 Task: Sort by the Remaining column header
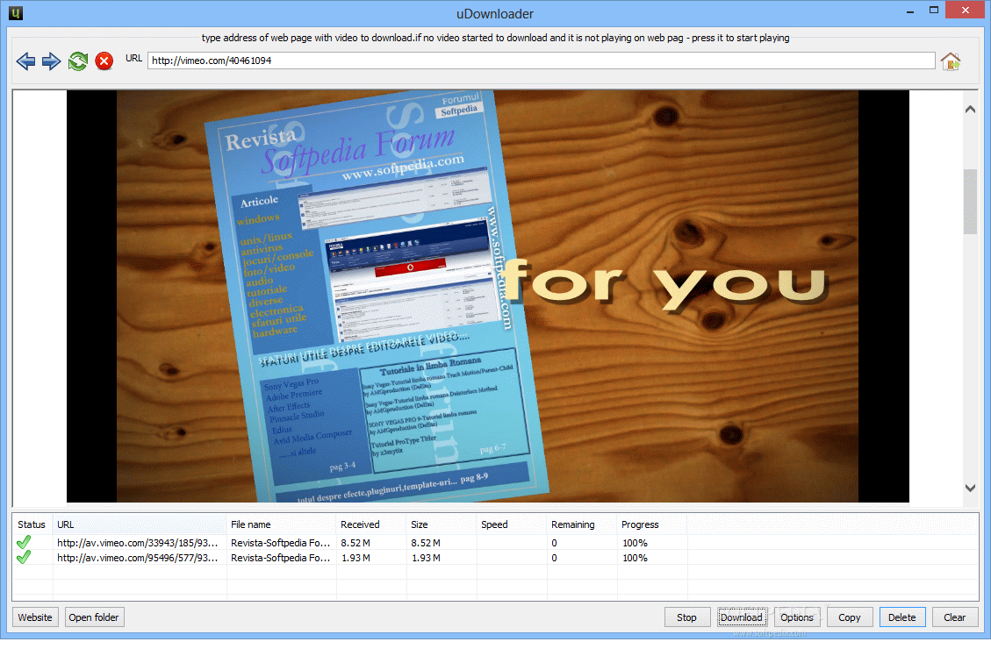coord(582,524)
